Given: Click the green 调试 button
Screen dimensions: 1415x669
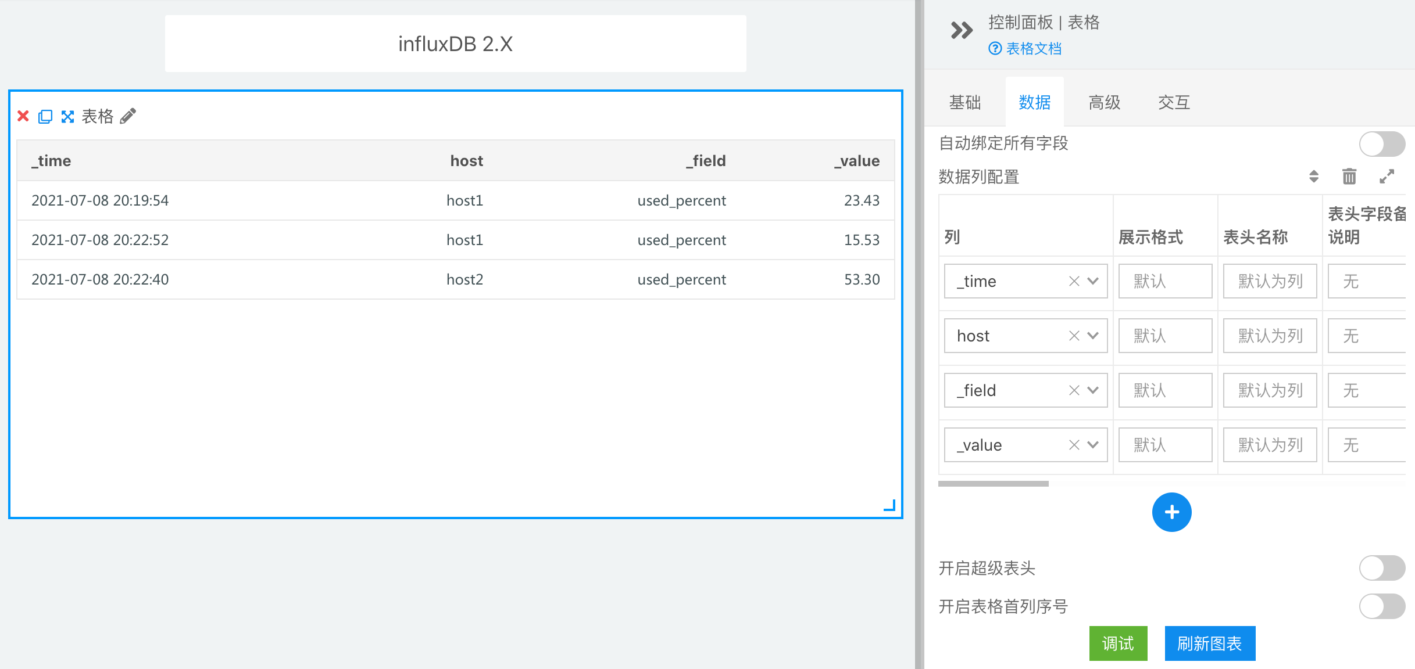Looking at the screenshot, I should [1118, 643].
